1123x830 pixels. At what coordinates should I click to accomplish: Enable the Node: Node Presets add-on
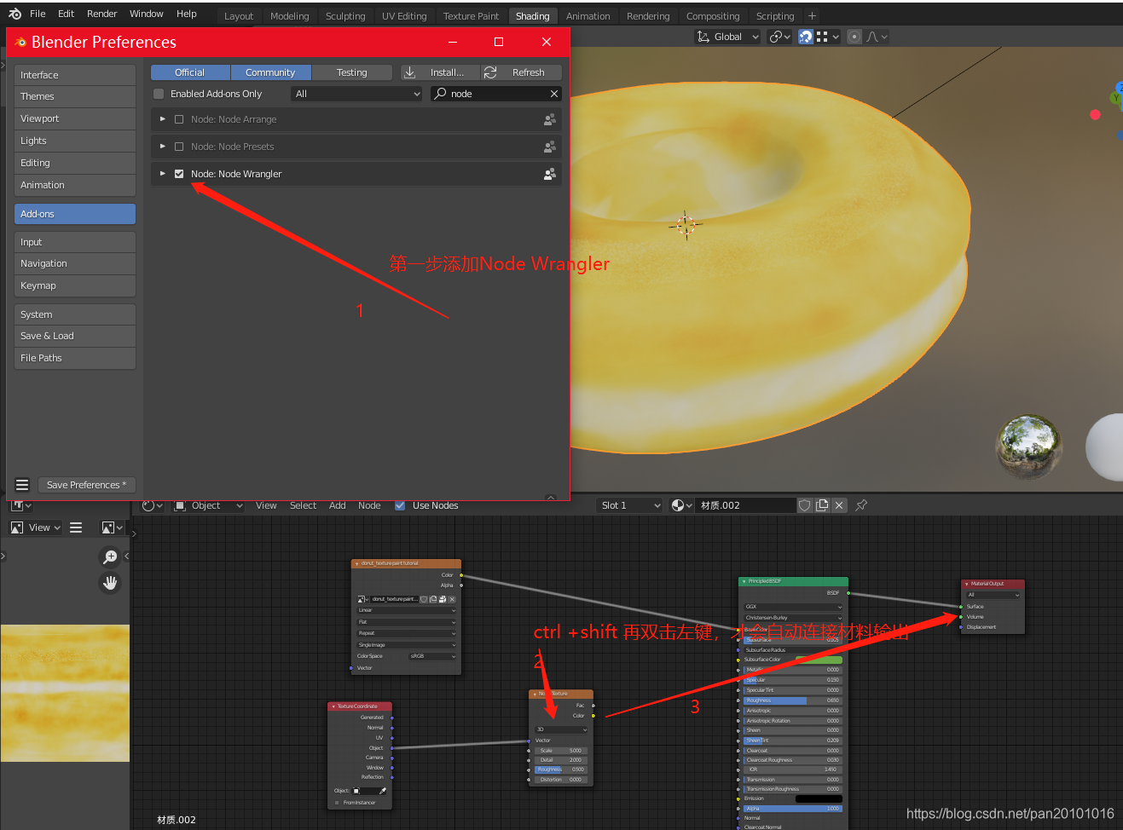pos(179,147)
